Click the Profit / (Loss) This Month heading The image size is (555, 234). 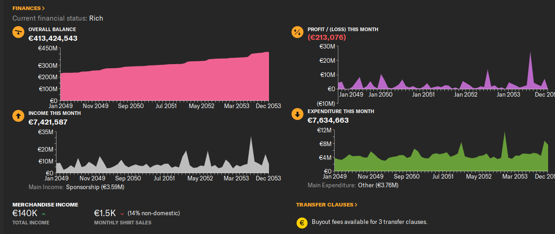(343, 29)
